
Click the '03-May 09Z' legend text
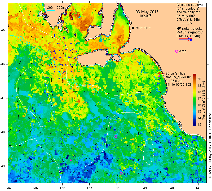[186, 16]
